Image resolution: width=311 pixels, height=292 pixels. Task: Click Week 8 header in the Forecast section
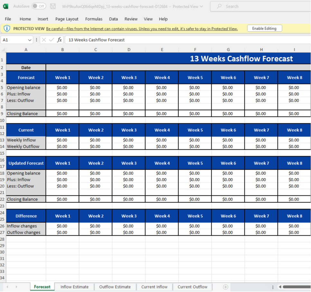pos(295,77)
